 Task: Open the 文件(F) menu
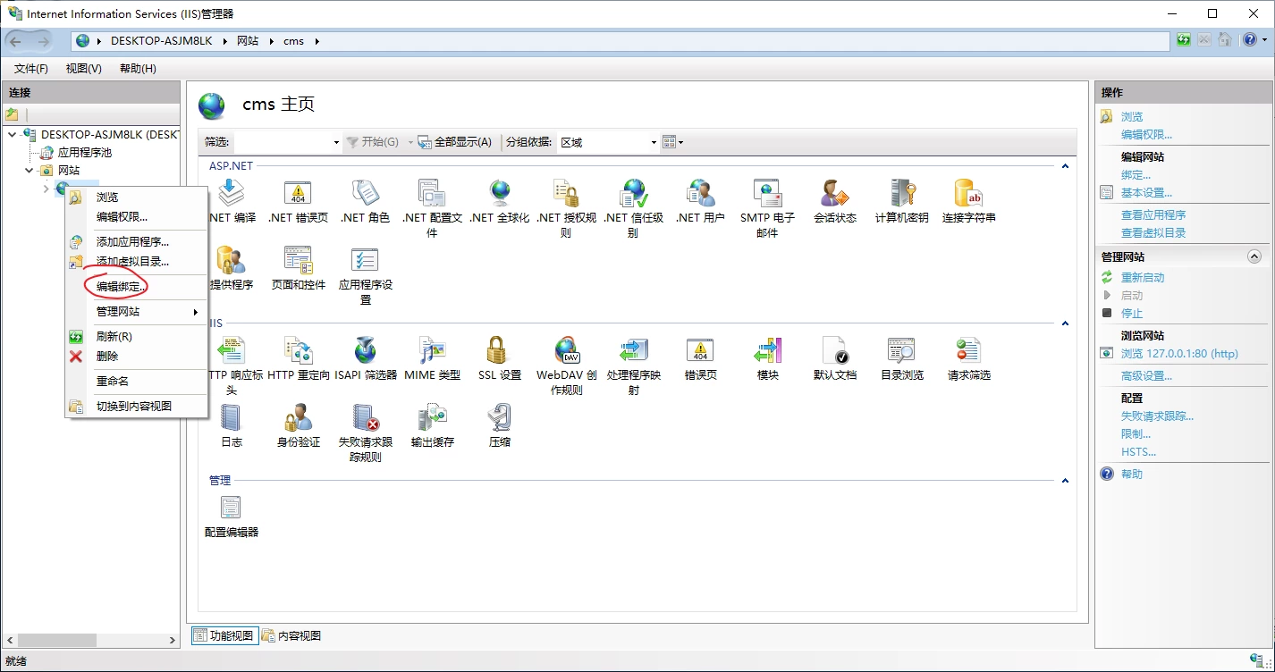(x=31, y=69)
